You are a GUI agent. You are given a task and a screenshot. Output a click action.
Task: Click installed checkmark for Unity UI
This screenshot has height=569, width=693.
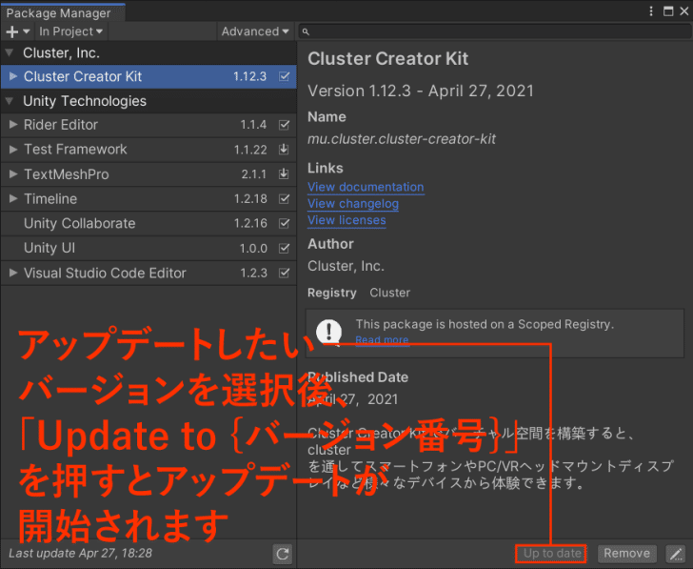(x=285, y=248)
